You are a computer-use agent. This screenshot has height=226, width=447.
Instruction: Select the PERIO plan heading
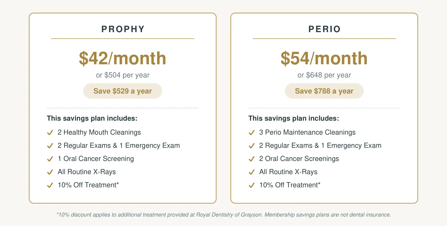[x=324, y=29]
